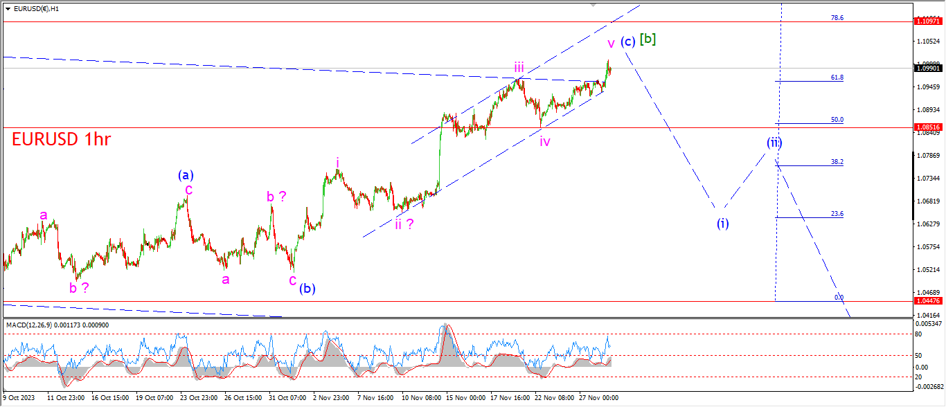Click the projected blue (ii) label

click(x=774, y=143)
